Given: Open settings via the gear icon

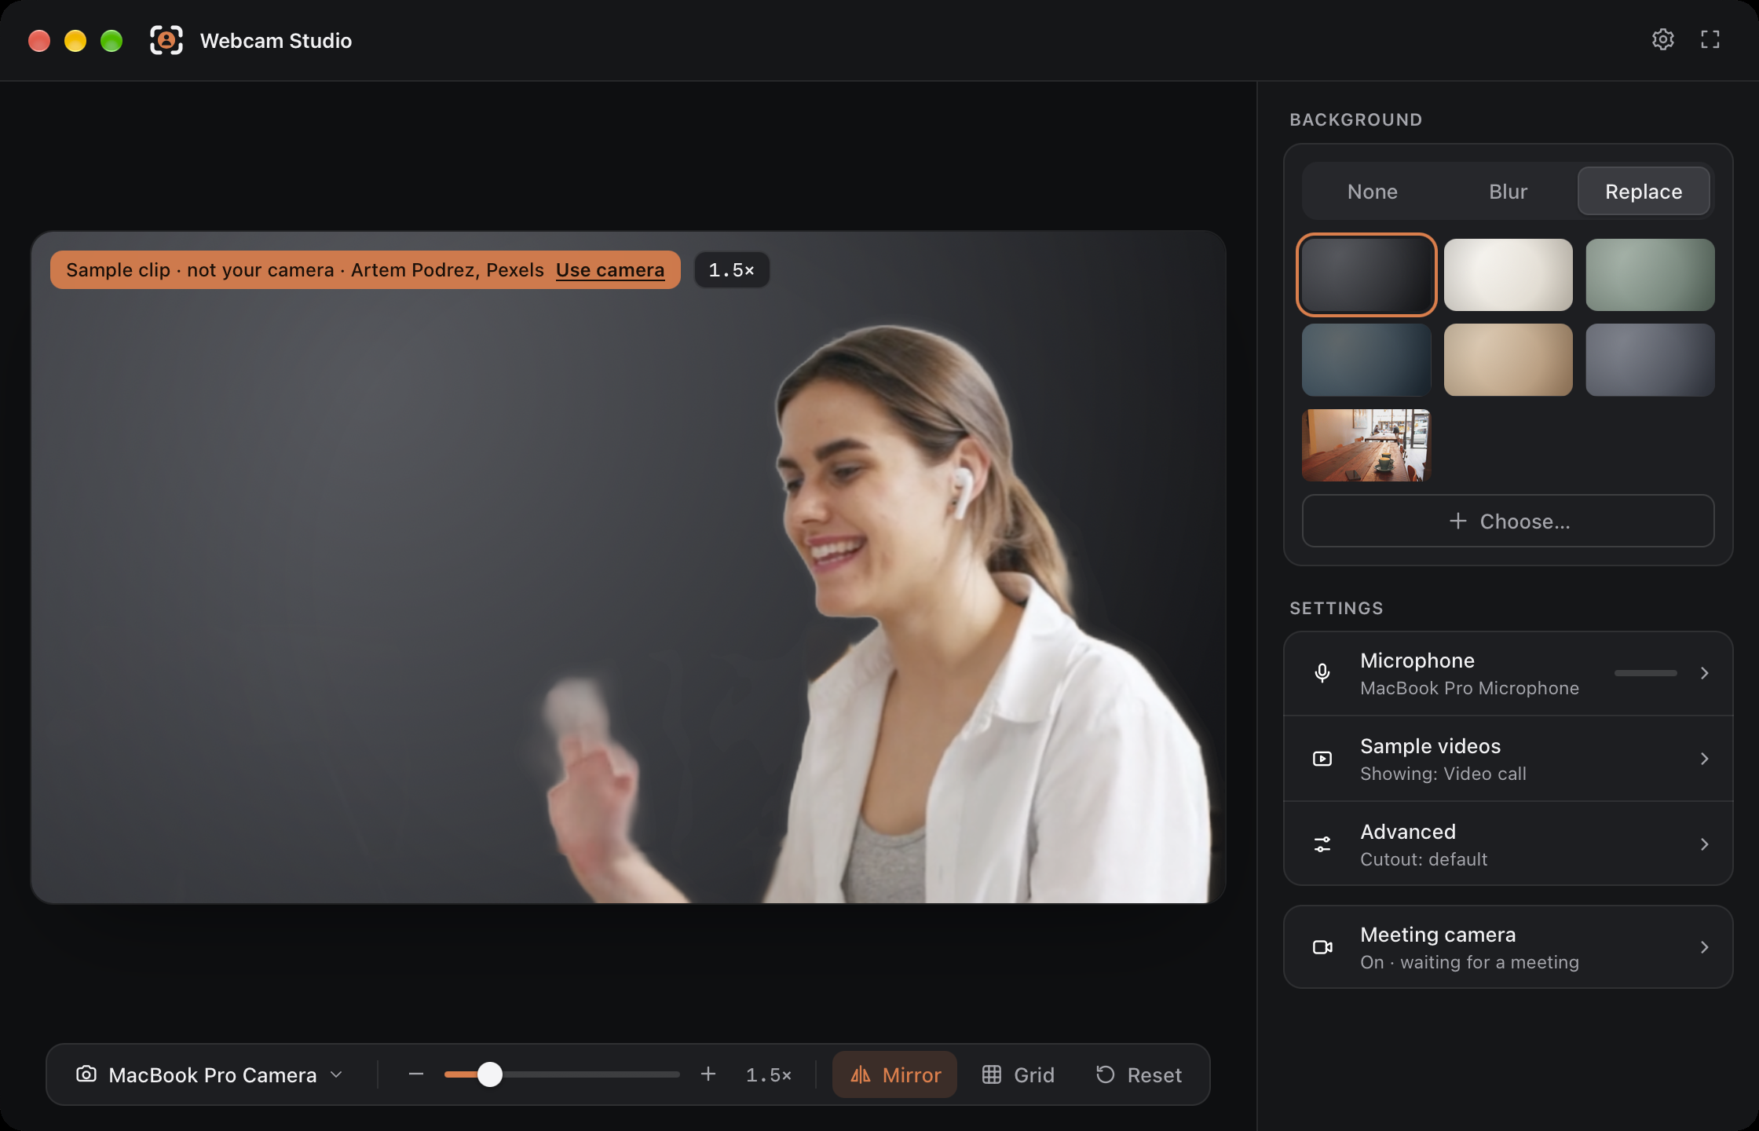Looking at the screenshot, I should click(1662, 40).
